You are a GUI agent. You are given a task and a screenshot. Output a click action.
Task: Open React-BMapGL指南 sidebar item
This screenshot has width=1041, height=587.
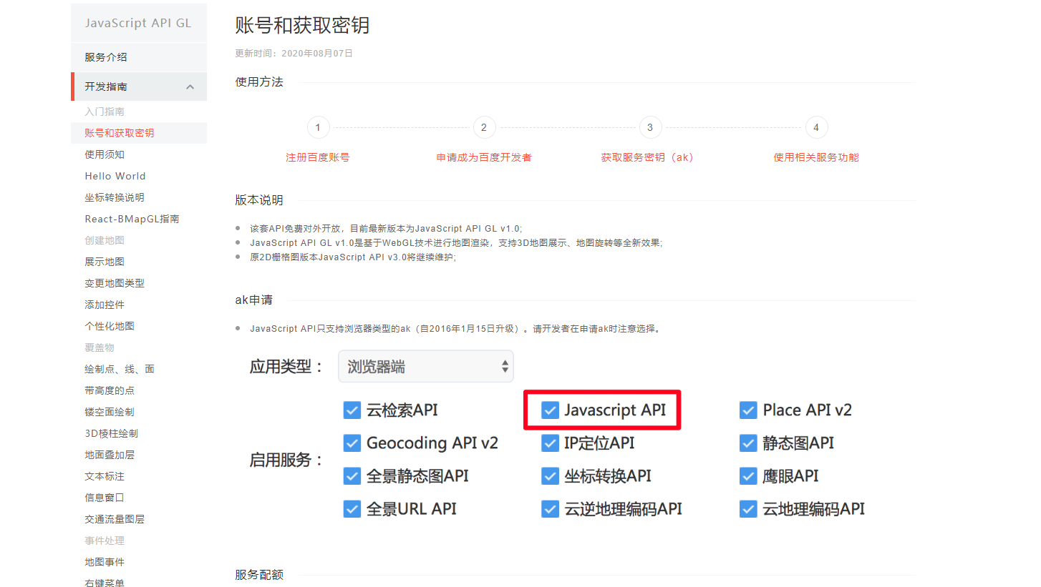coord(132,219)
